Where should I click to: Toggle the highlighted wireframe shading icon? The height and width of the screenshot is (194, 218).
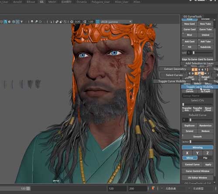[x=5, y=22]
